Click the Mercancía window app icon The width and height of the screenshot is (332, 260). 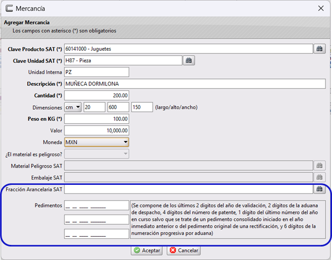pyautogui.click(x=9, y=9)
